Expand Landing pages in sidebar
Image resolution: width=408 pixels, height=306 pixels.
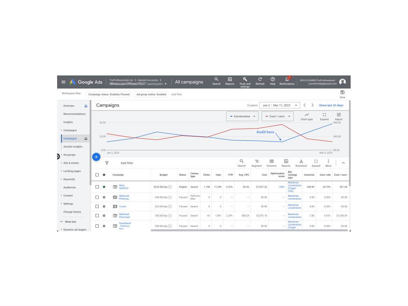pos(72,171)
